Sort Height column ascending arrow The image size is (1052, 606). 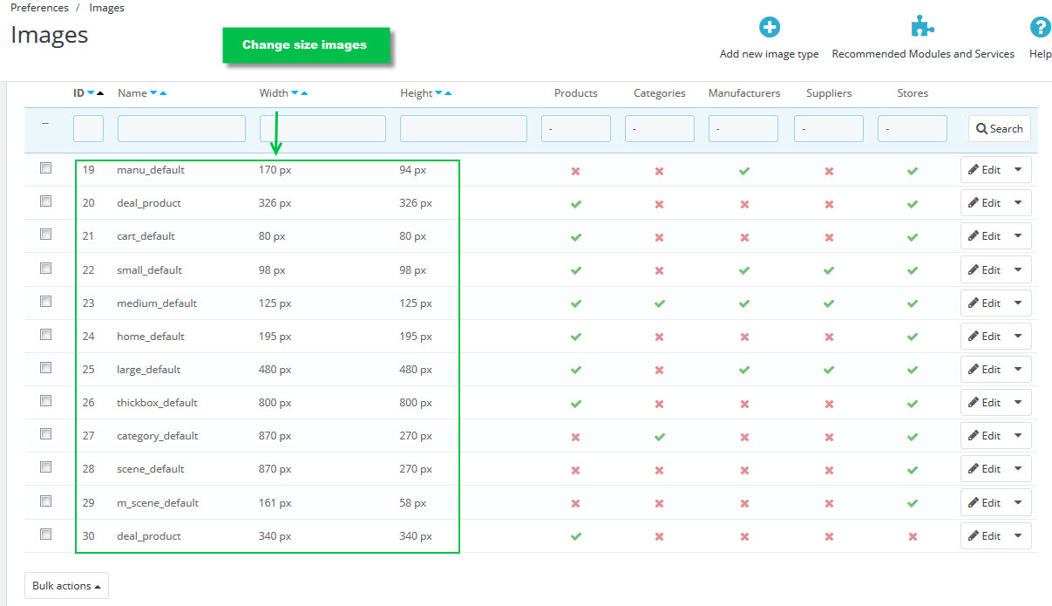[x=448, y=93]
